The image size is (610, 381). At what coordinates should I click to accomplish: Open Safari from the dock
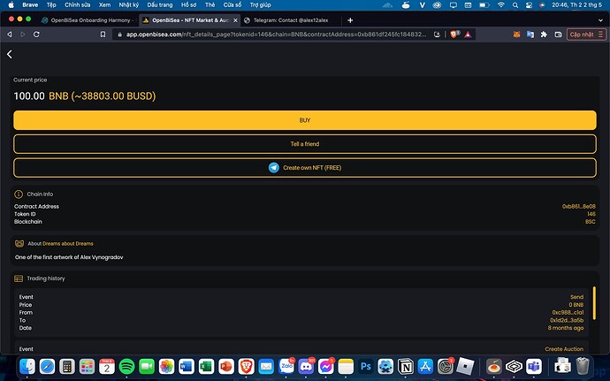coord(47,366)
